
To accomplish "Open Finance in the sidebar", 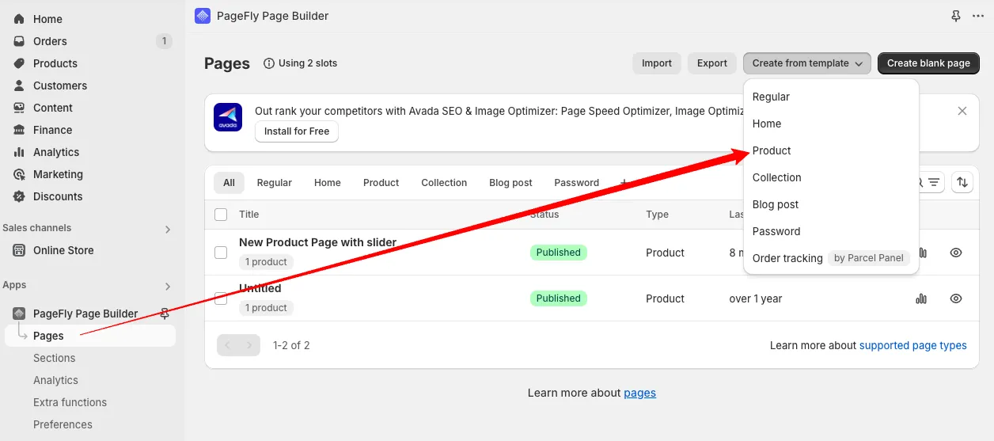I will coord(52,130).
